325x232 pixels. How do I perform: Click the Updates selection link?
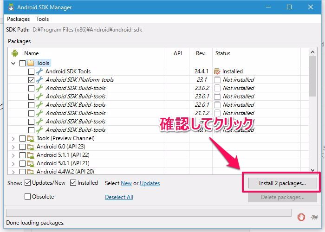[149, 183]
